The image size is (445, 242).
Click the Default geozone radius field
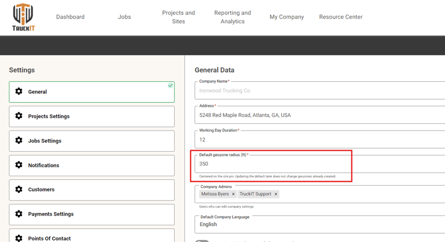[x=320, y=164]
